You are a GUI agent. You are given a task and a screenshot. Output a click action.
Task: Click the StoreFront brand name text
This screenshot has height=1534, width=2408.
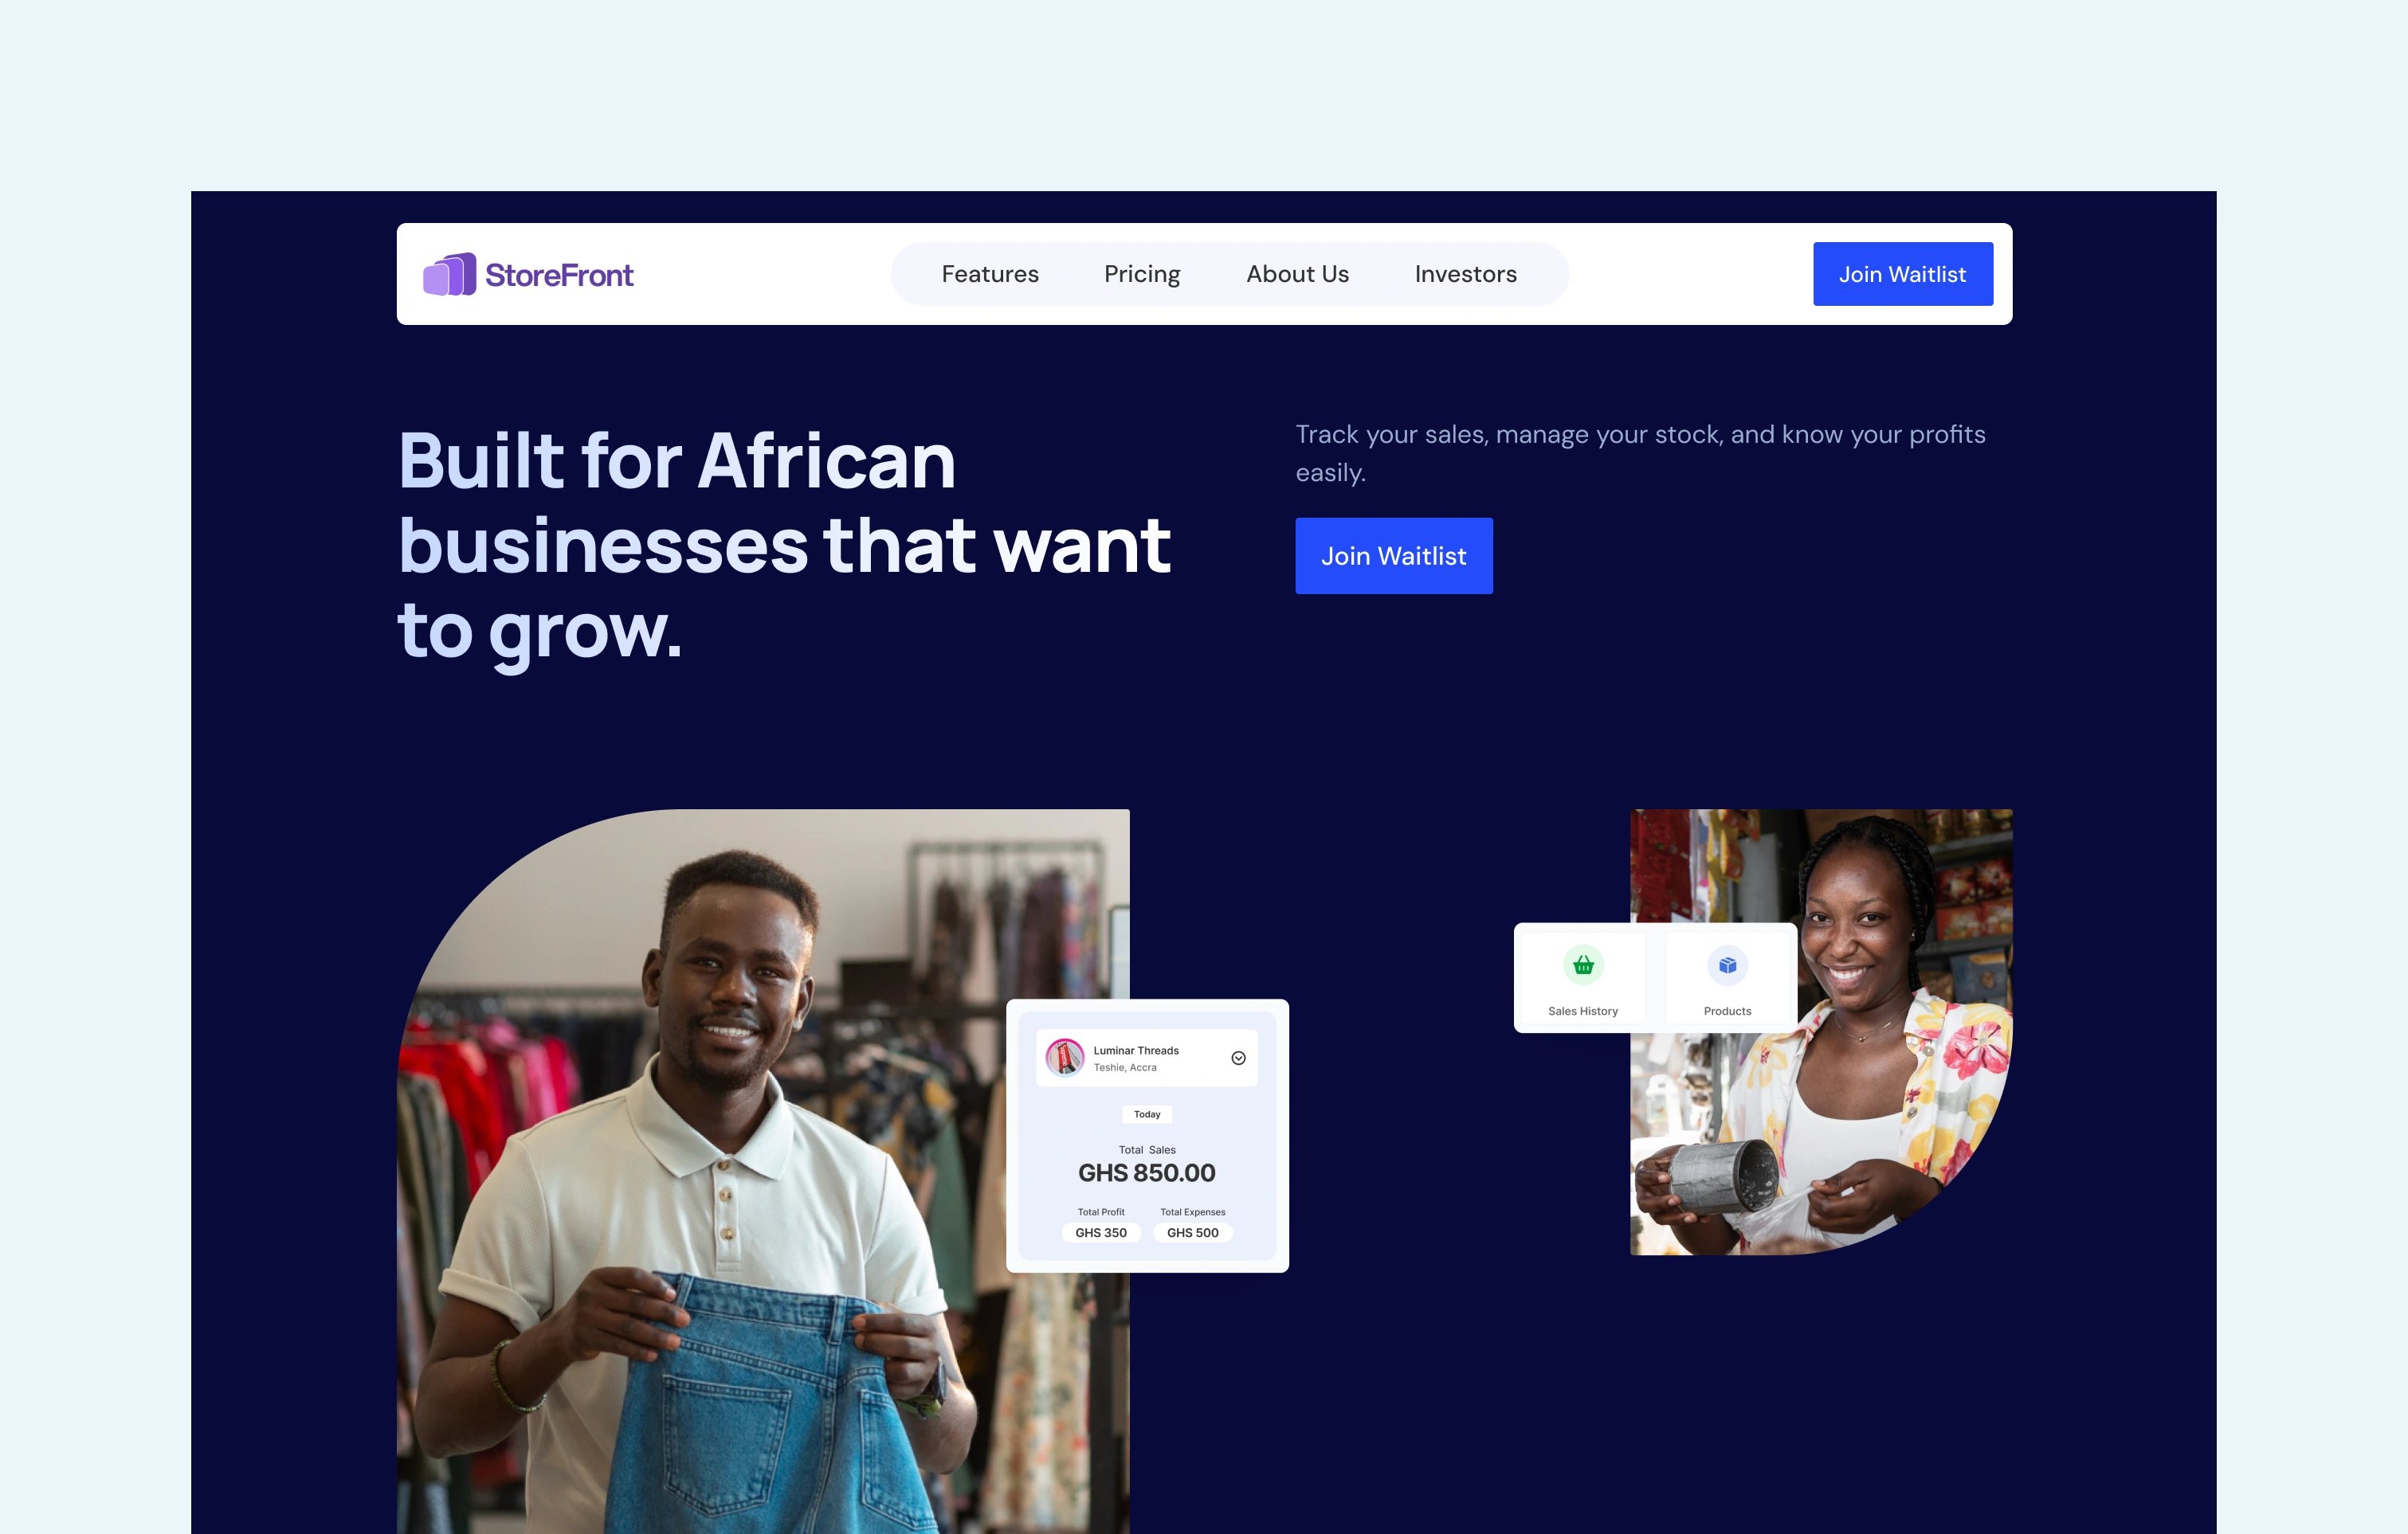[559, 275]
